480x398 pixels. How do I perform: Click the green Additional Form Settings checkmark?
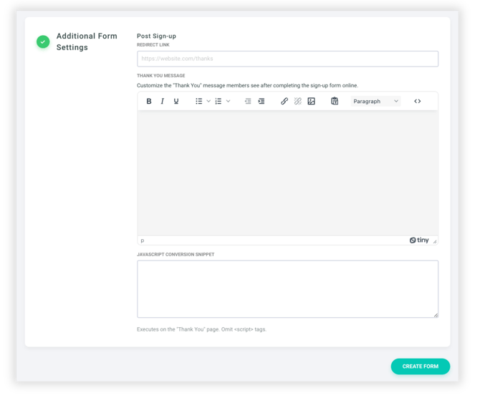click(x=43, y=42)
